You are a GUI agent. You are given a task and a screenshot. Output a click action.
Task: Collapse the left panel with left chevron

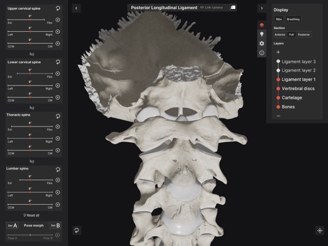click(x=76, y=8)
